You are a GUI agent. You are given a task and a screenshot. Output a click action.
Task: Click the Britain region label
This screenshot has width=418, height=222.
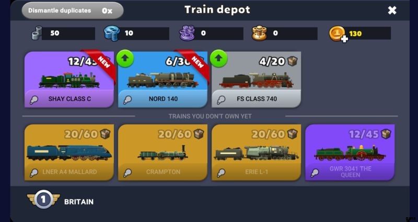point(79,202)
